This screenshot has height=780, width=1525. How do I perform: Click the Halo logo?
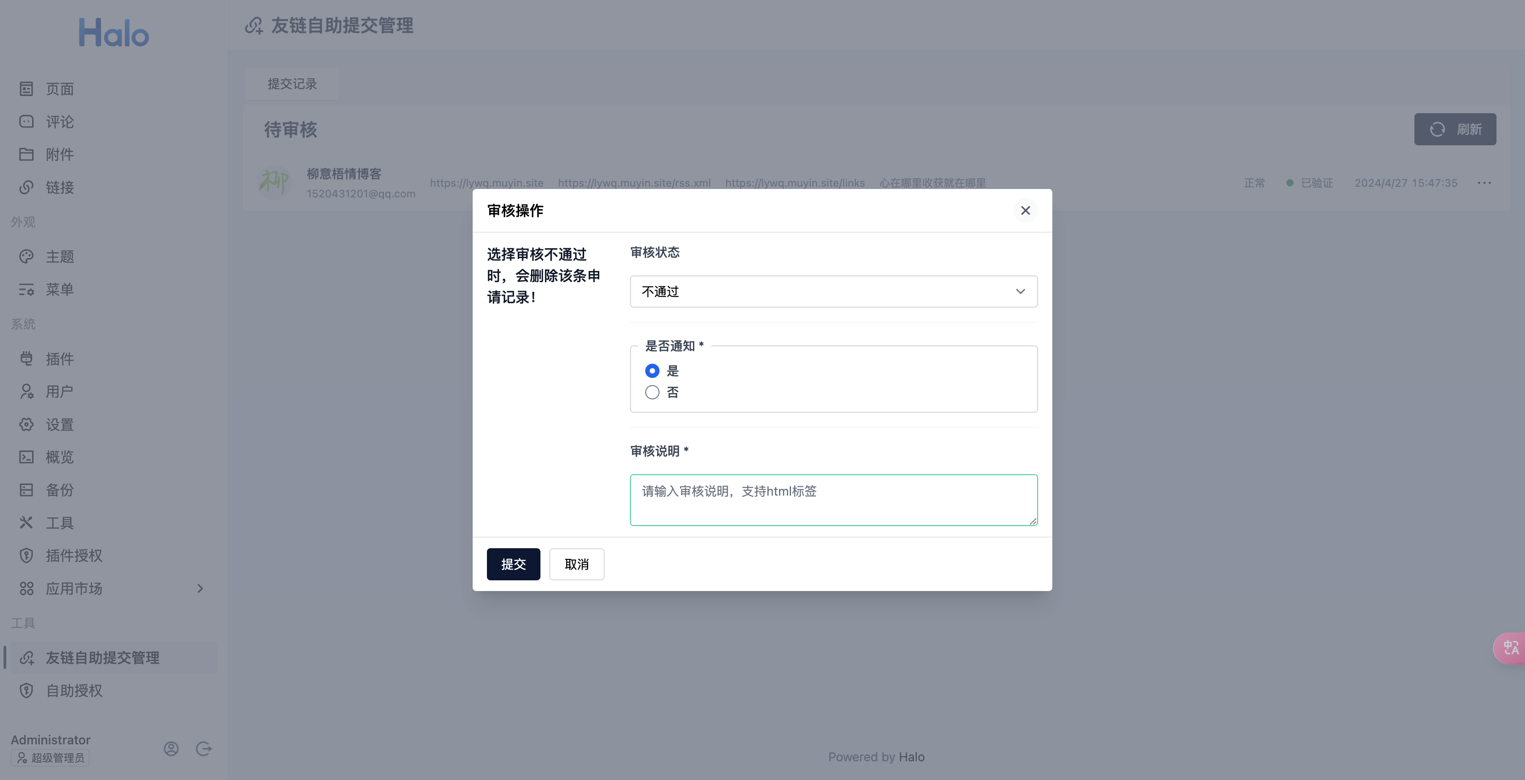114,33
